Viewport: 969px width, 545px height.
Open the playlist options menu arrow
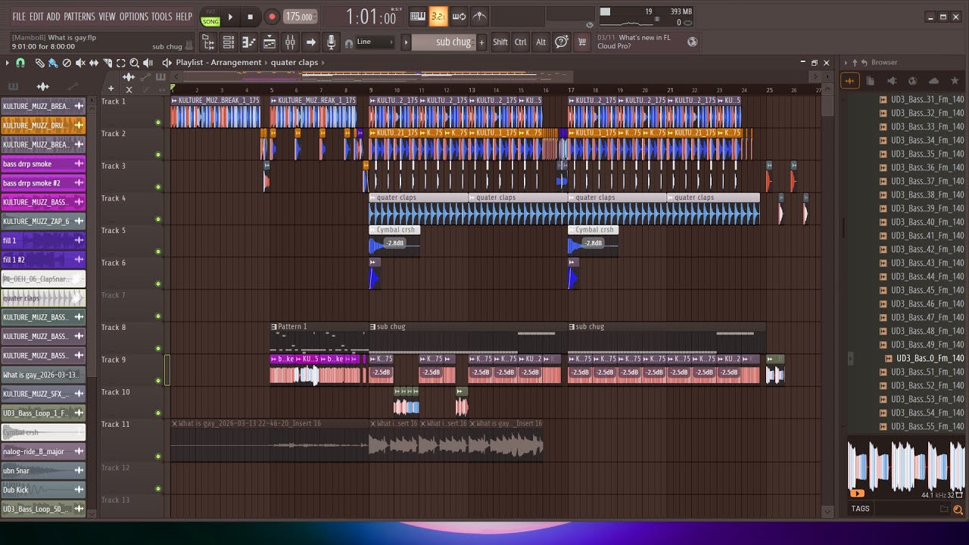[8, 63]
